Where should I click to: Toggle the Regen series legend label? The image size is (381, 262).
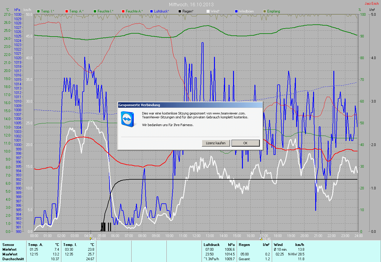point(188,11)
